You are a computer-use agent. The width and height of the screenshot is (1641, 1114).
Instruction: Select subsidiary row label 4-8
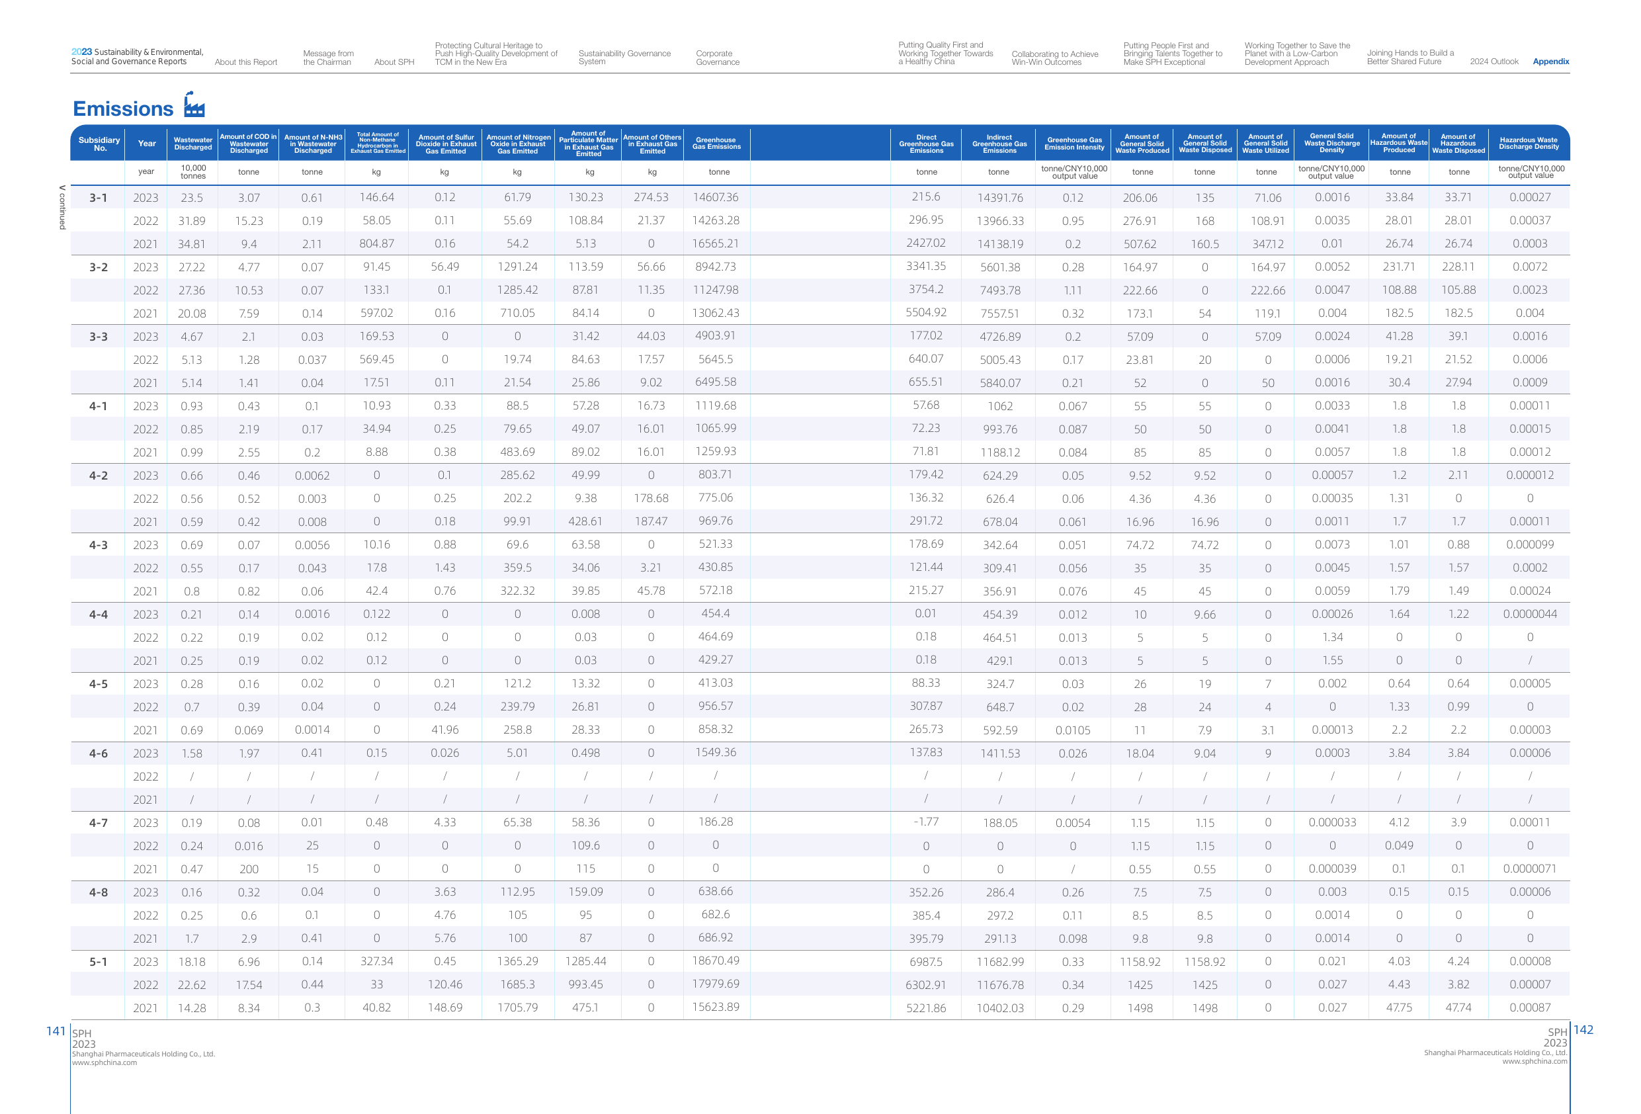(98, 892)
